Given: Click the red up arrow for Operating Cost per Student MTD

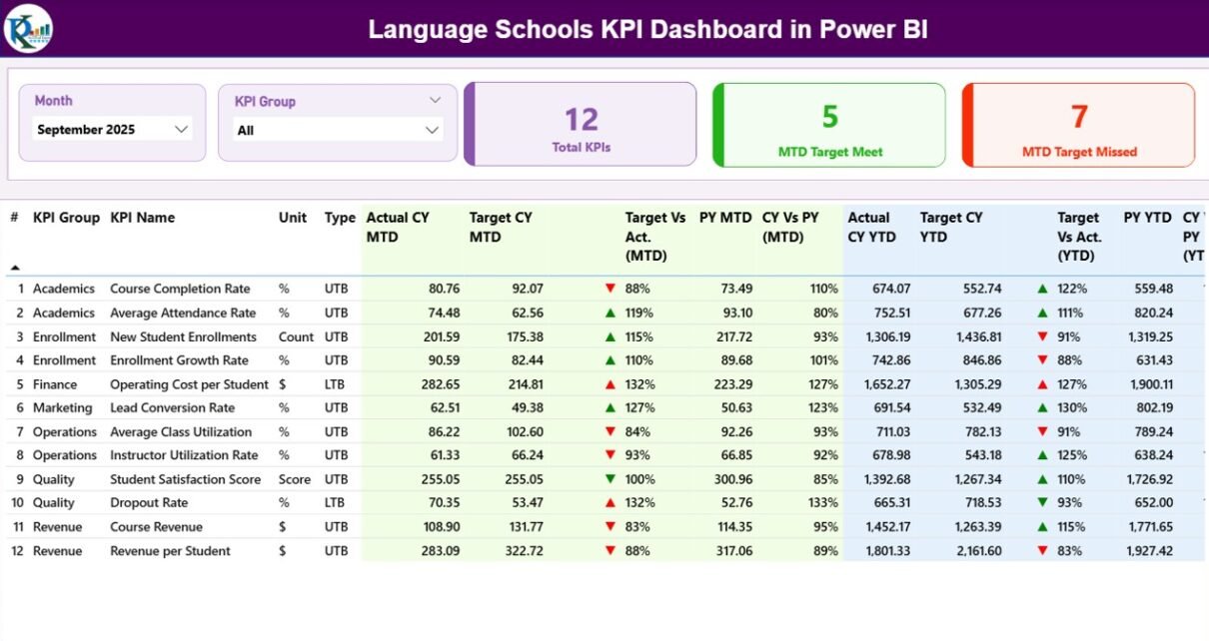Looking at the screenshot, I should coord(609,384).
